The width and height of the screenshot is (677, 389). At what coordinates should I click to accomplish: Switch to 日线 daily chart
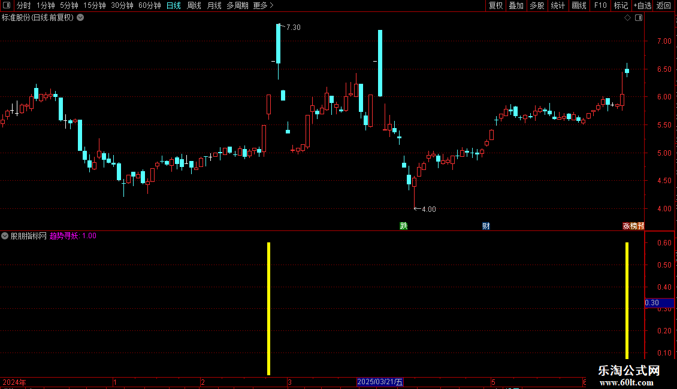[x=174, y=5]
